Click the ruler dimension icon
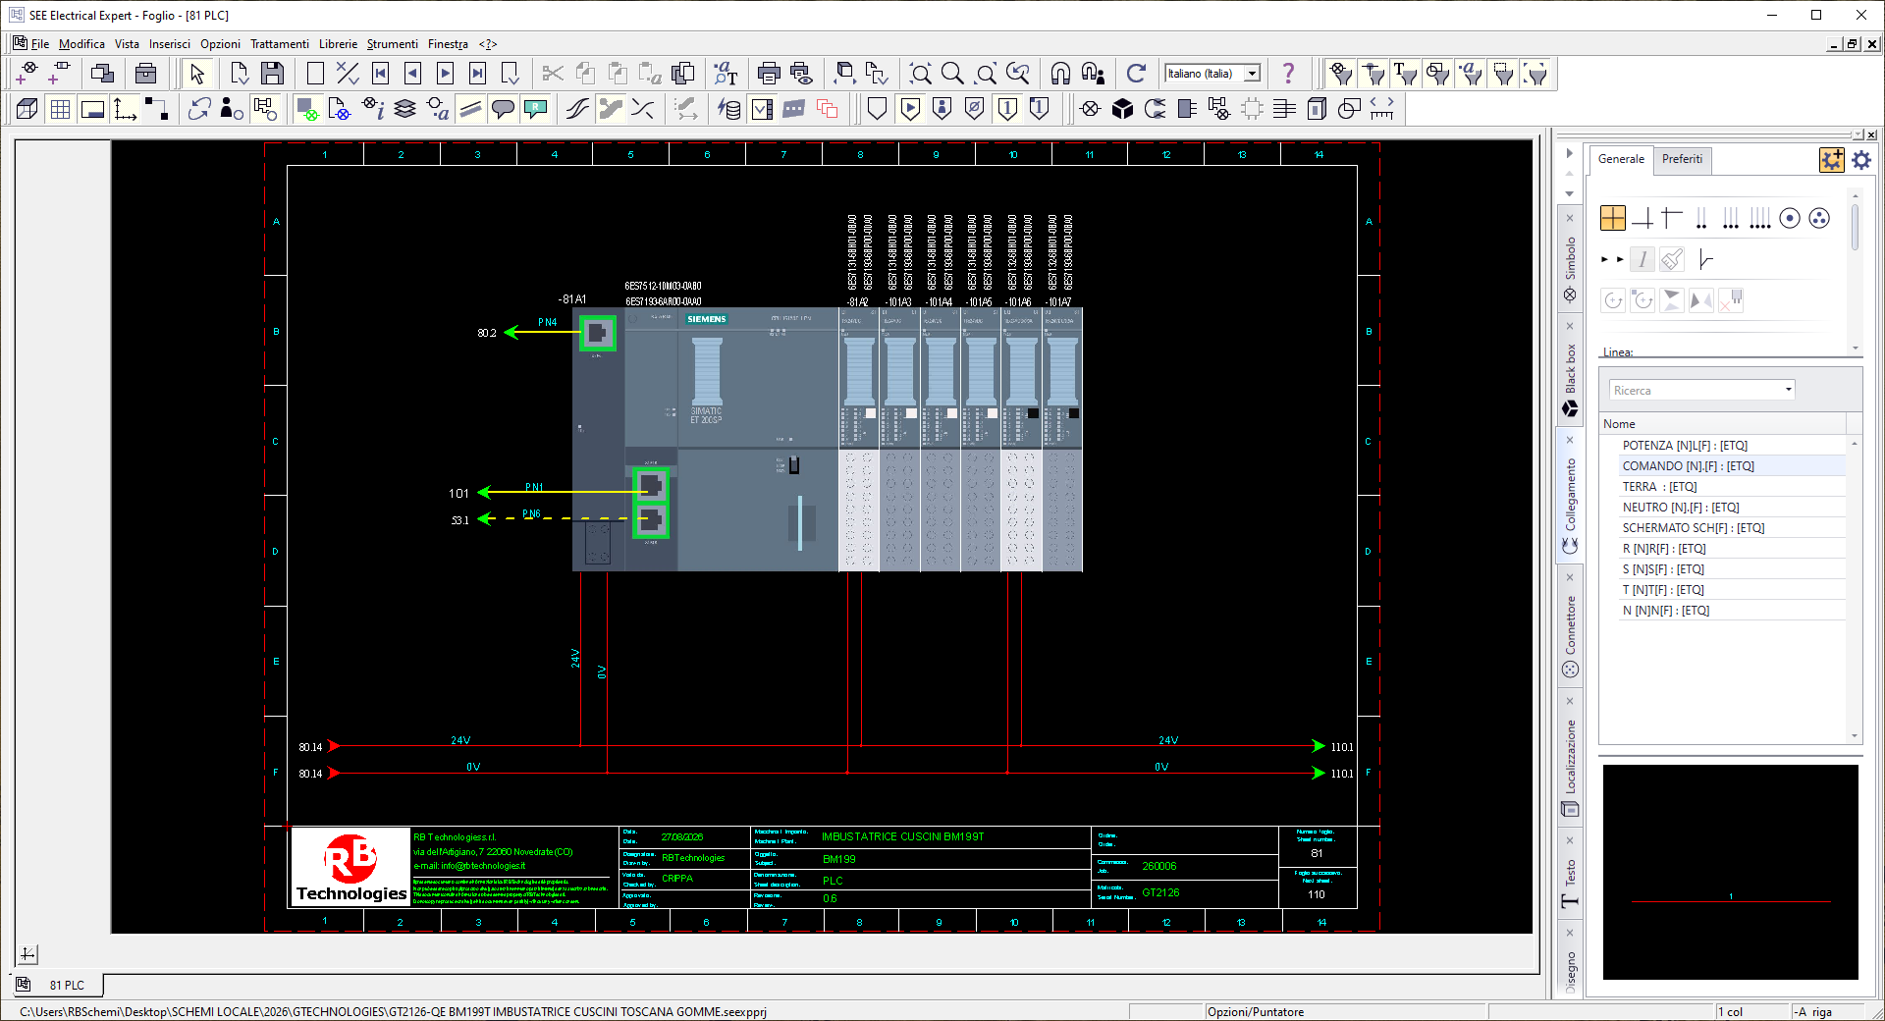The height and width of the screenshot is (1021, 1885). pos(1381,109)
